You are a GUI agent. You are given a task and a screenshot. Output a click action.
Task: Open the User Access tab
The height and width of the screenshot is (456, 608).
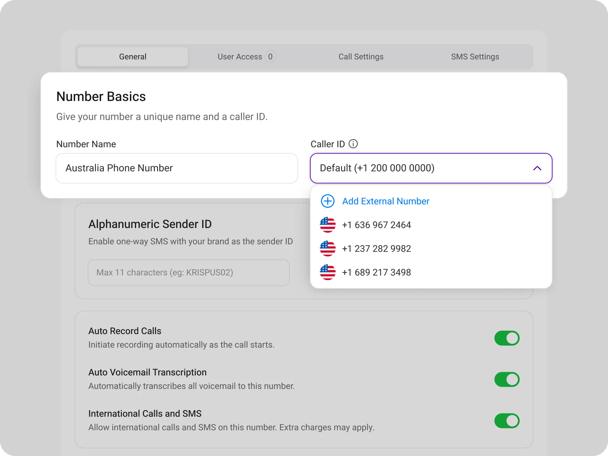(247, 57)
